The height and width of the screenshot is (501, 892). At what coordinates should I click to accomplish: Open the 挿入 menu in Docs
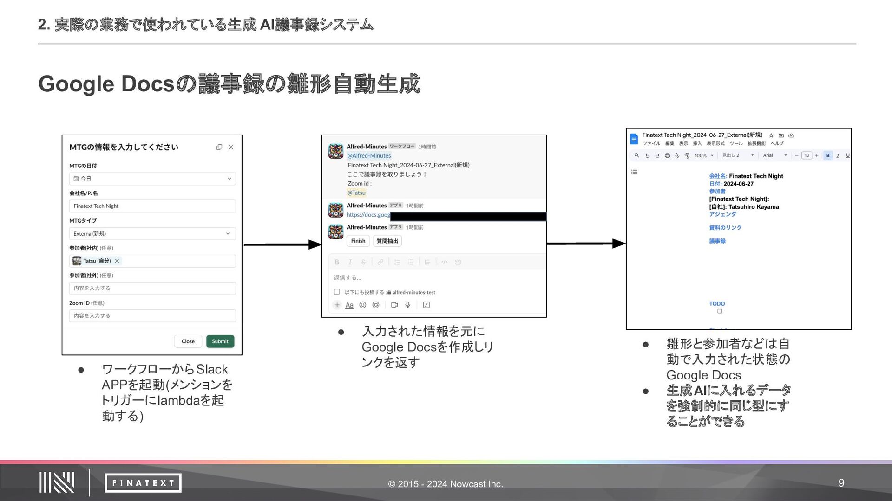(x=697, y=144)
